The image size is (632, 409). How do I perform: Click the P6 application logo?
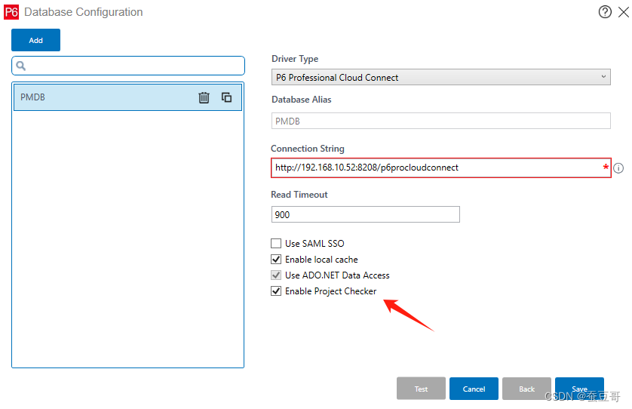point(11,12)
